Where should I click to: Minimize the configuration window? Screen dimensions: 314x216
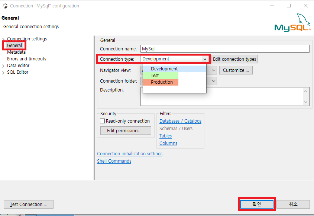[x=272, y=6]
